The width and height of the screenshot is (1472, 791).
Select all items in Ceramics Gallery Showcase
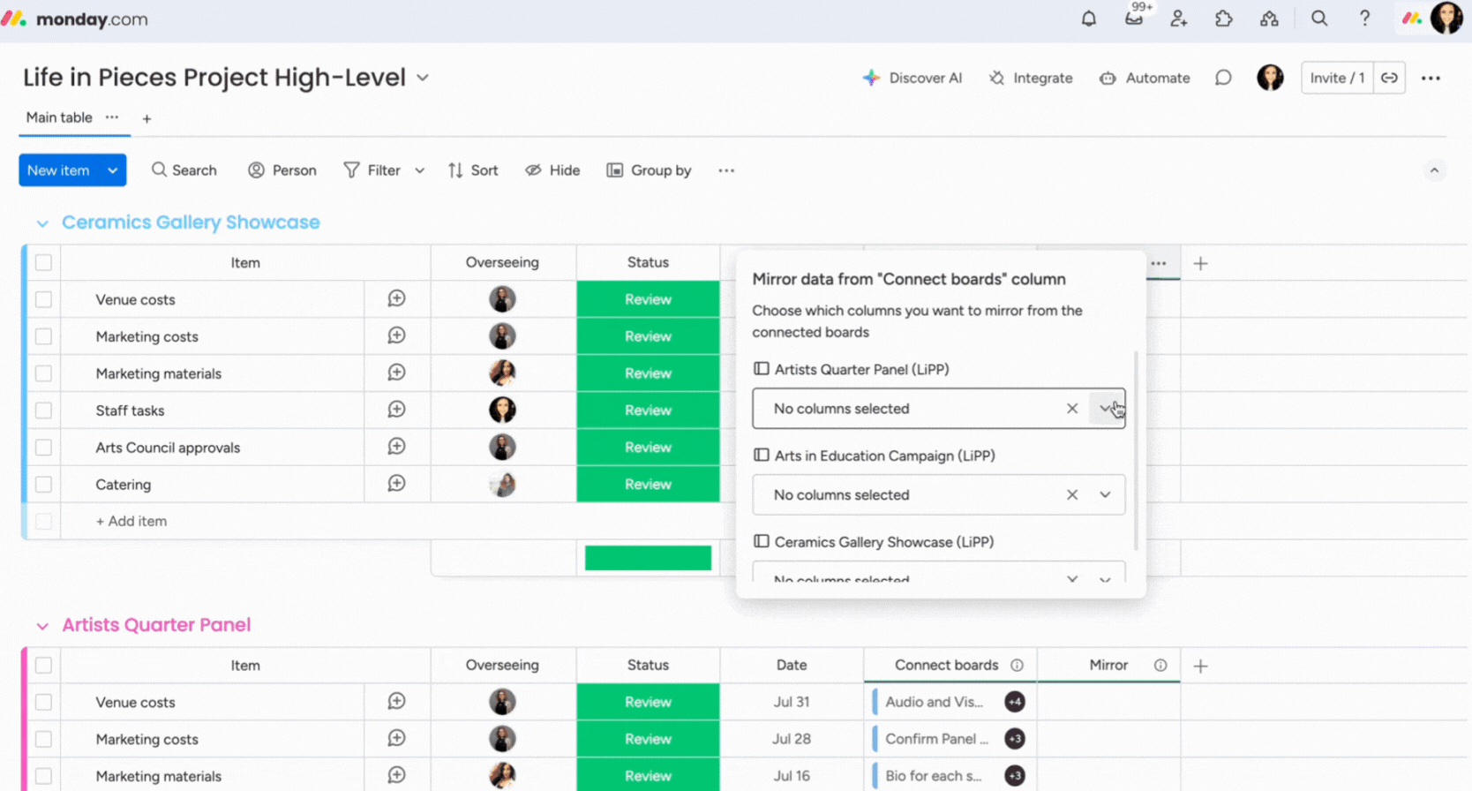43,262
